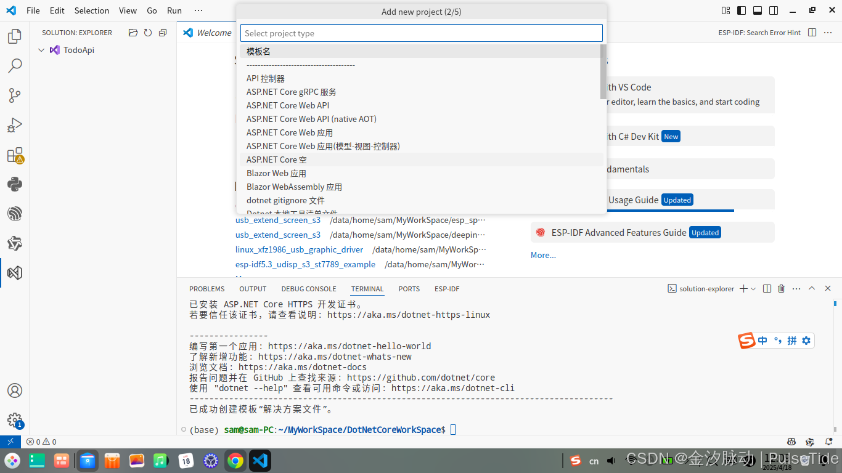Screen dimensions: 842x473
Task: Click the errors and warnings status indicator
Action: 41,442
